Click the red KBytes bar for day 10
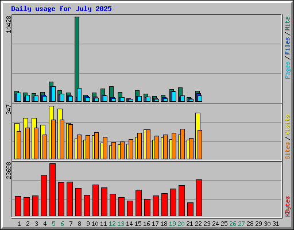 click(95, 201)
